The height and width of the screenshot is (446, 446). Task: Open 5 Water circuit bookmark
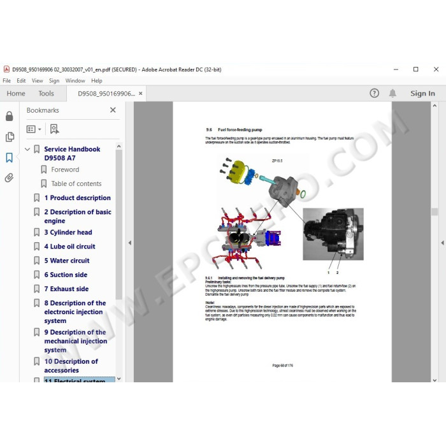pos(66,261)
